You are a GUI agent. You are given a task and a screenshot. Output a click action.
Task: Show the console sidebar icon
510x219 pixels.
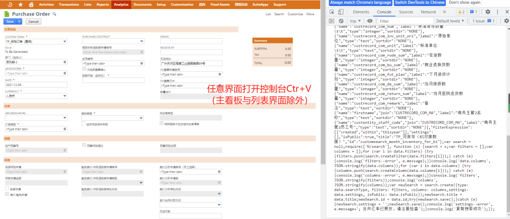[x=332, y=21]
